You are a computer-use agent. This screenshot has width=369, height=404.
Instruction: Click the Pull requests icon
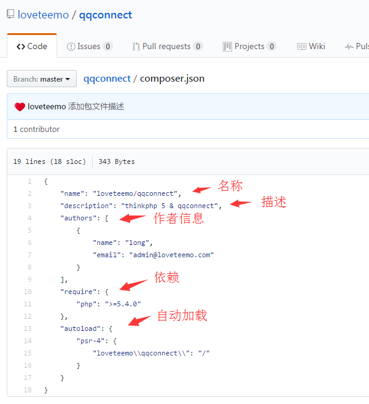pos(136,47)
